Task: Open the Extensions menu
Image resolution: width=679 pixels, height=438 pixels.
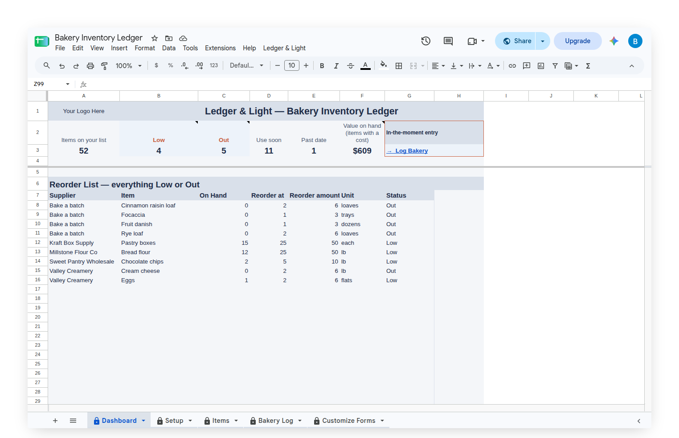Action: pyautogui.click(x=220, y=48)
